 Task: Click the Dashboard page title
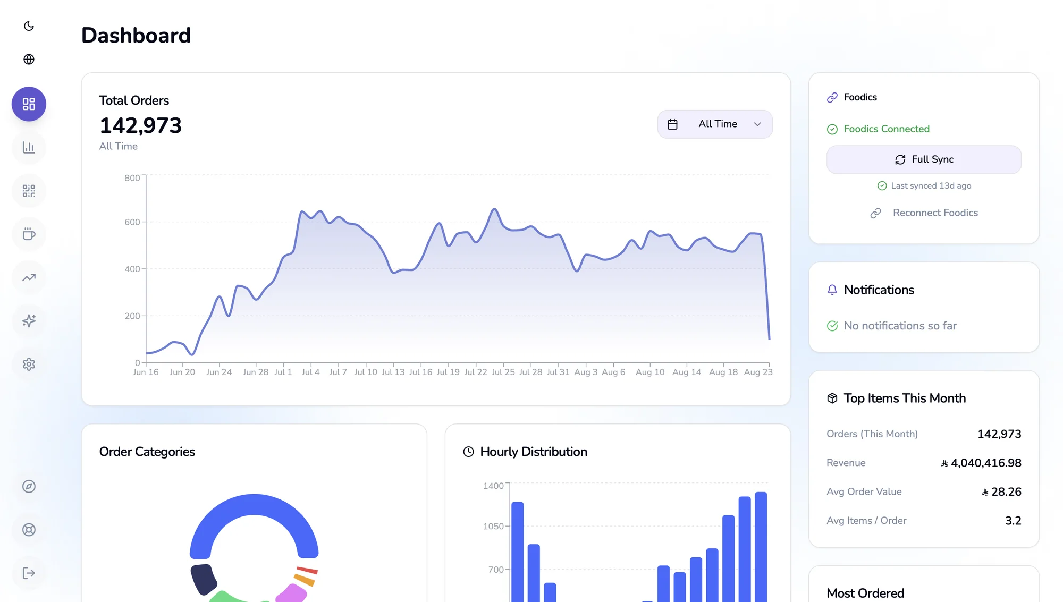[136, 36]
